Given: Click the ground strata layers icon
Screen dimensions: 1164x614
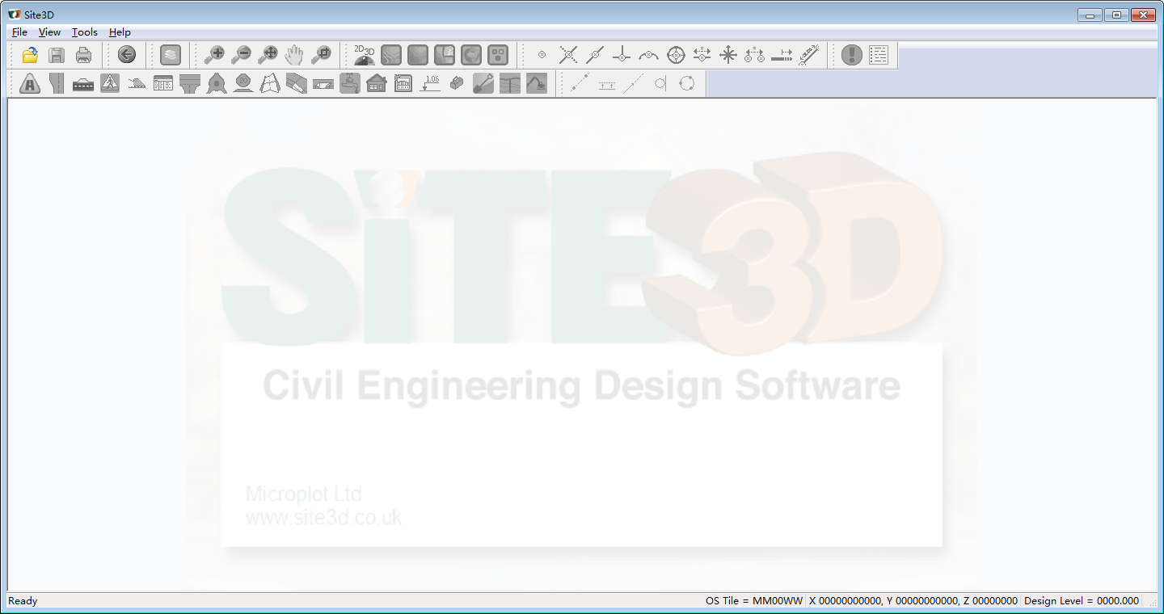Looking at the screenshot, I should point(510,83).
